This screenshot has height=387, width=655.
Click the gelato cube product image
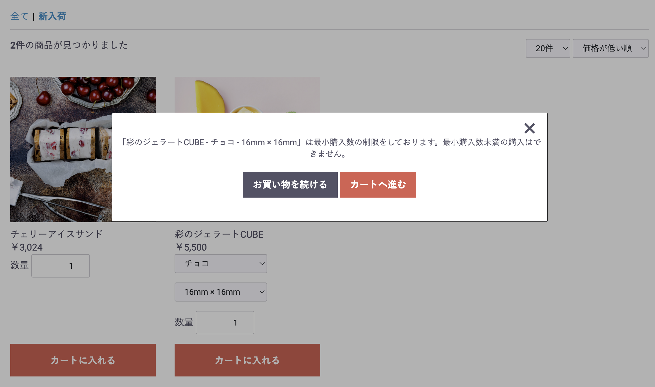coord(247,94)
